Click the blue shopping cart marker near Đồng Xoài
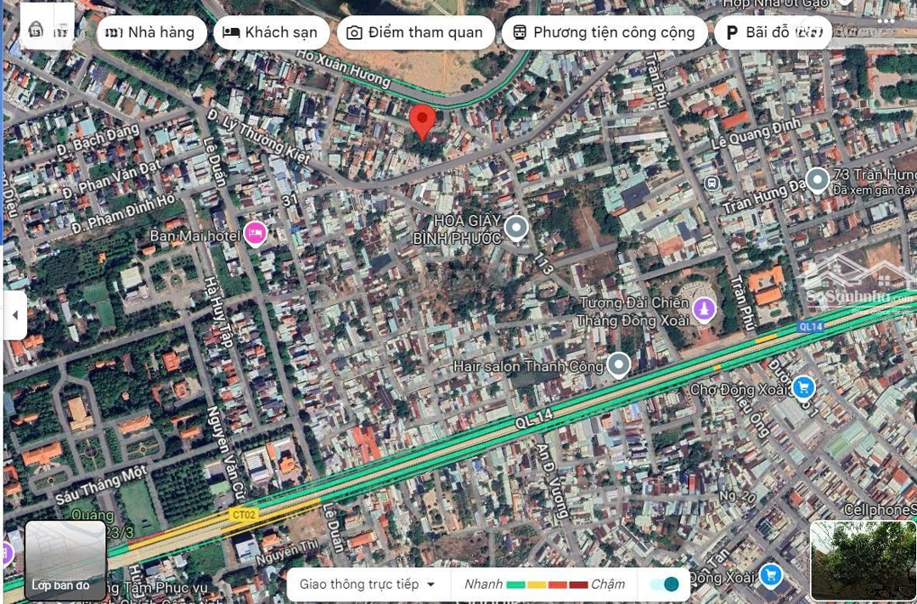 pyautogui.click(x=770, y=575)
